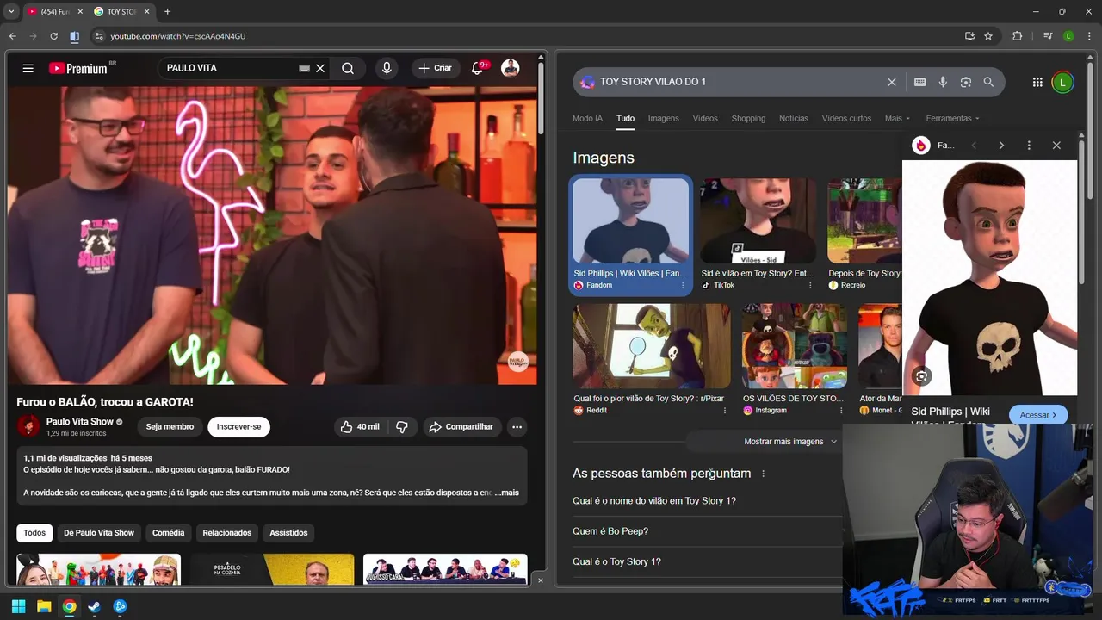The height and width of the screenshot is (620, 1102).
Task: Open the YouTube account avatar menu
Action: click(x=511, y=68)
